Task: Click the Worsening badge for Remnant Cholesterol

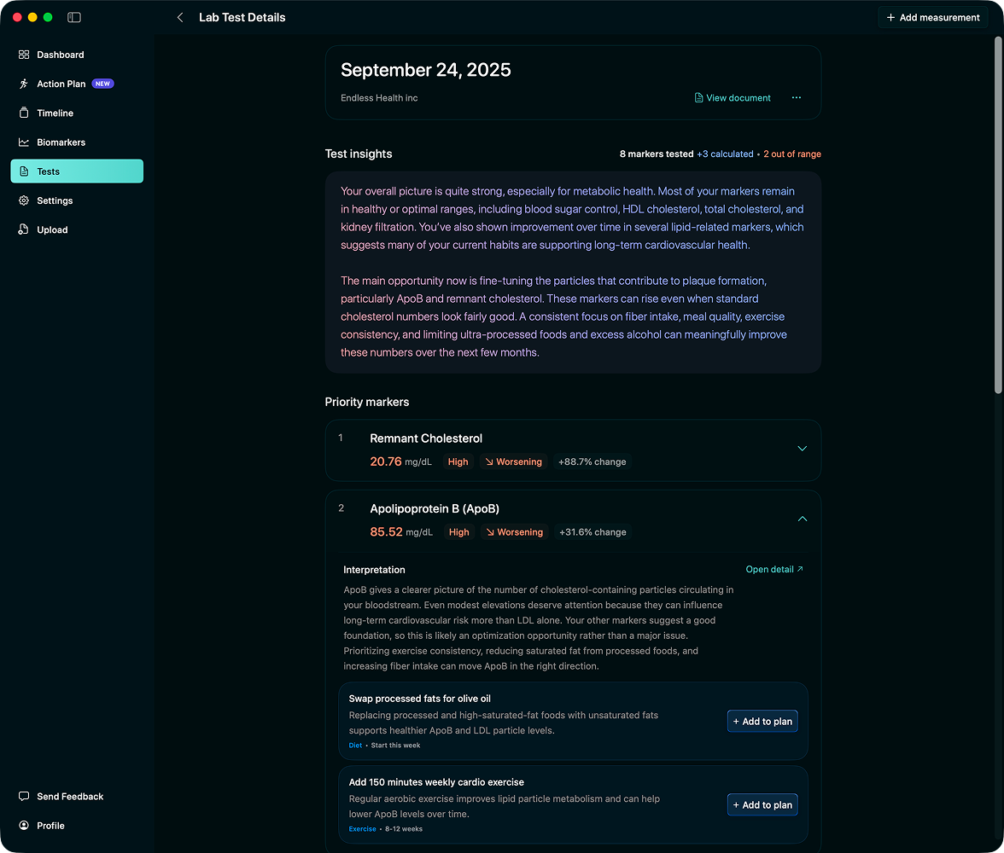Action: (x=514, y=461)
